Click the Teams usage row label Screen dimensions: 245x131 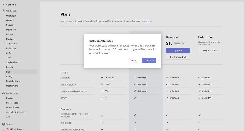coord(64,98)
